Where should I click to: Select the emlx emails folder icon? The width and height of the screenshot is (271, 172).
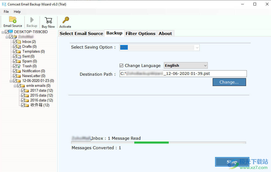tap(23, 85)
